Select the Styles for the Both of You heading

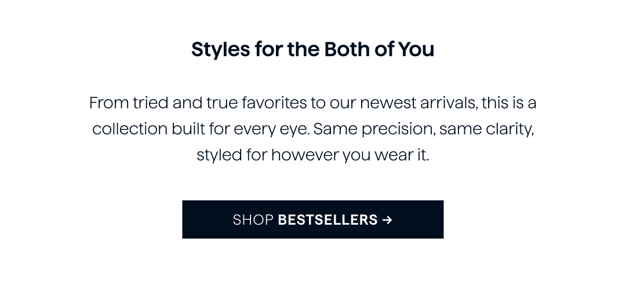[x=312, y=49]
